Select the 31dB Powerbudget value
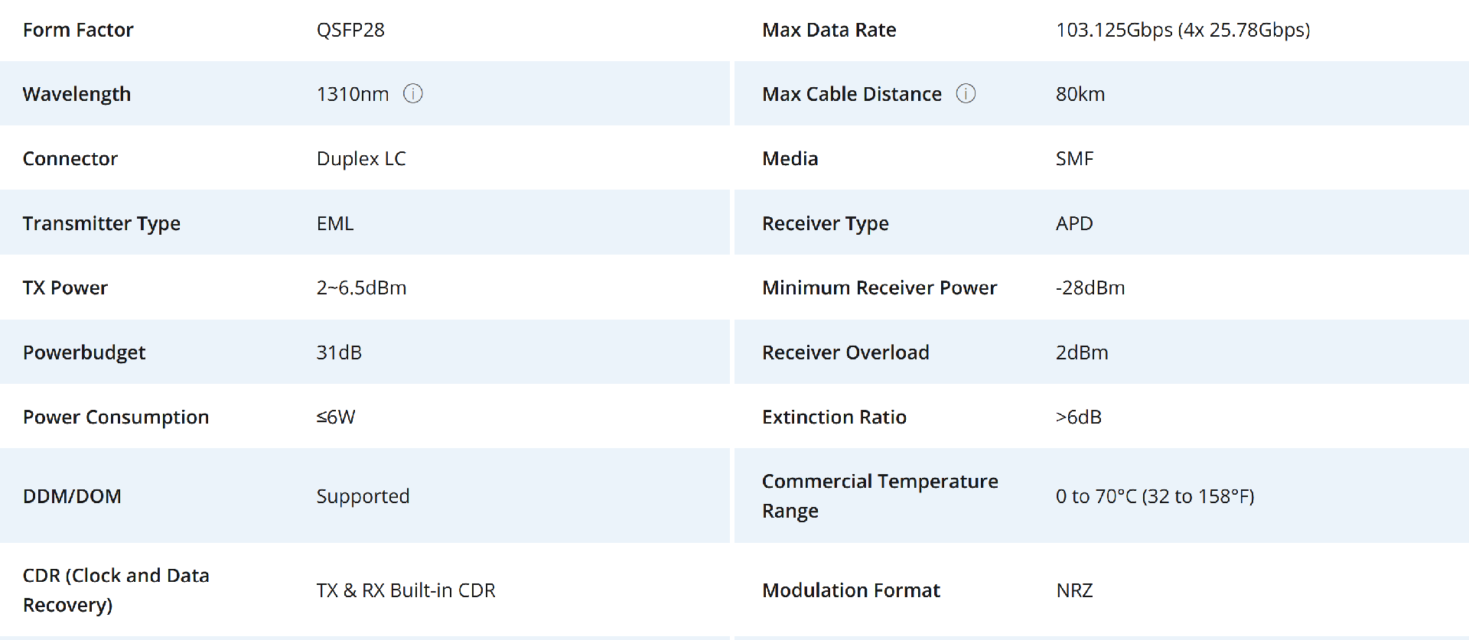Screen dimensions: 1469x640 click(339, 352)
